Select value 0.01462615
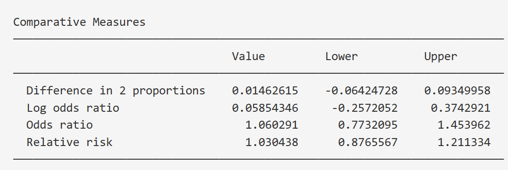Image resolution: width=508 pixels, height=170 pixels. pos(265,91)
